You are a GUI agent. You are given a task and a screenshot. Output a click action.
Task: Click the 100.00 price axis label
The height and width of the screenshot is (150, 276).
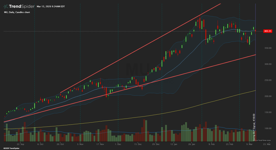pos(268,128)
